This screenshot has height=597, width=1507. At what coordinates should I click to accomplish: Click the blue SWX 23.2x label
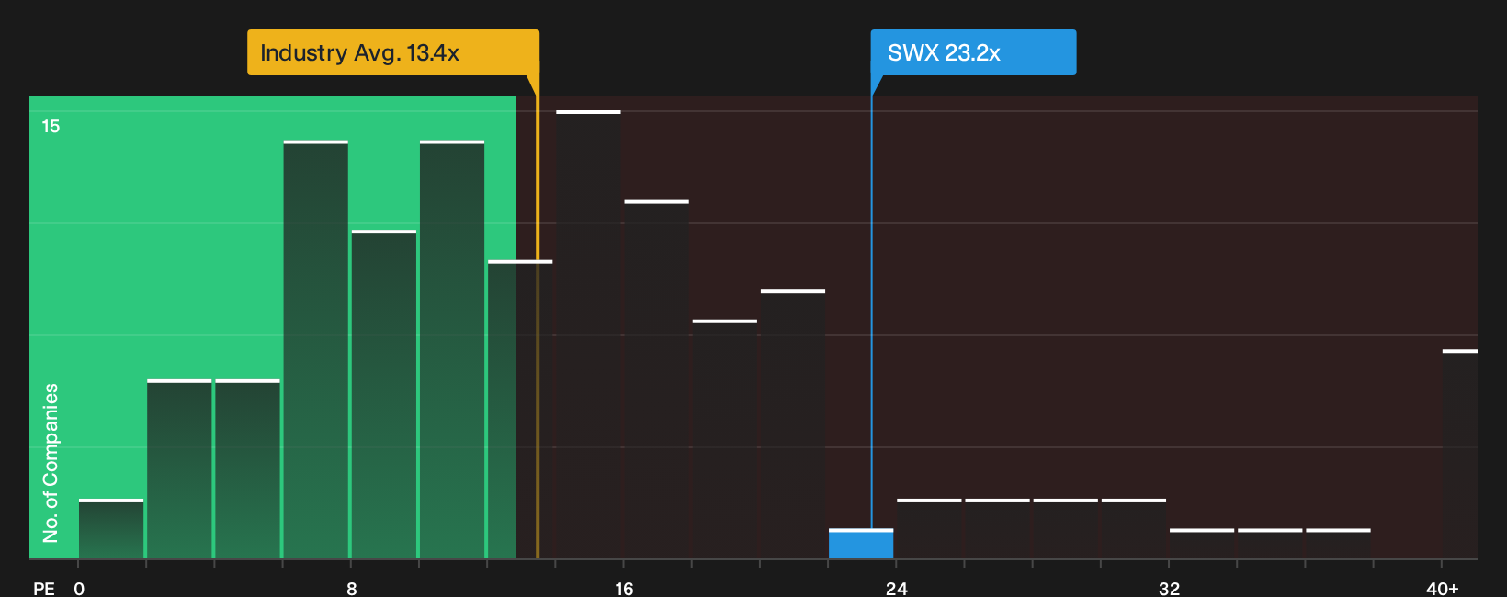[973, 52]
